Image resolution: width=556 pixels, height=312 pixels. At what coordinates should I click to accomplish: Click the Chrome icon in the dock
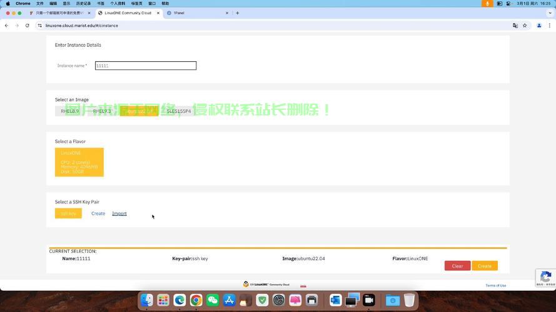click(196, 300)
